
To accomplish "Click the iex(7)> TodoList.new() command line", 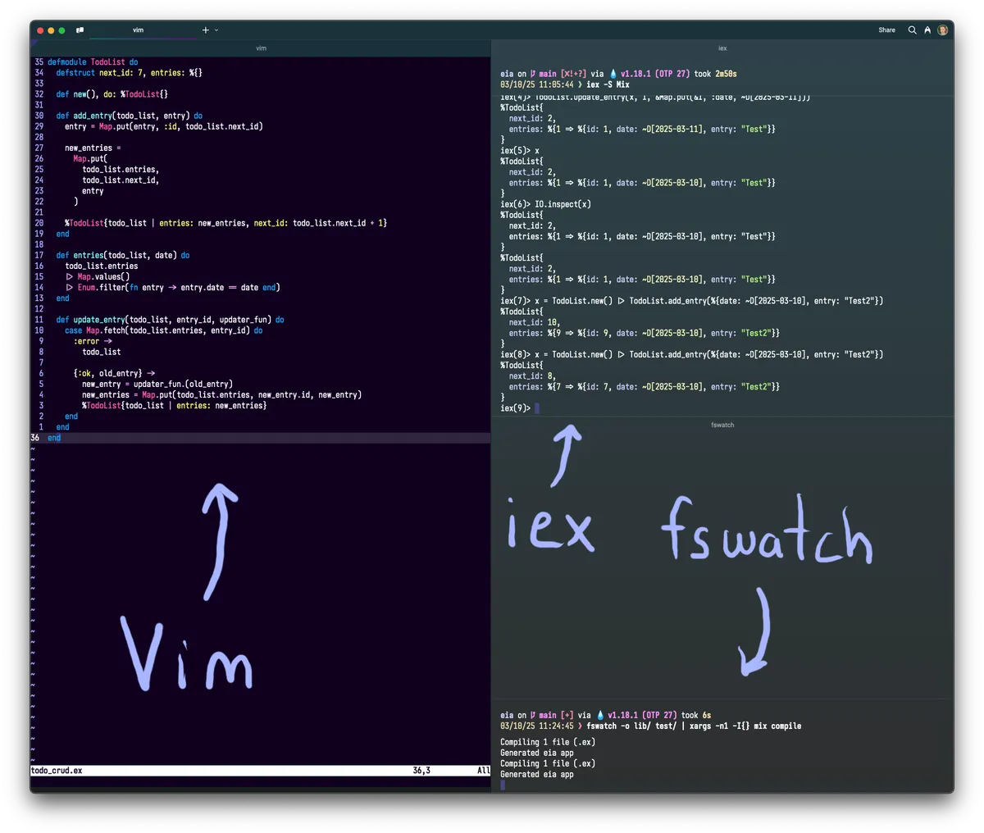I will point(692,301).
